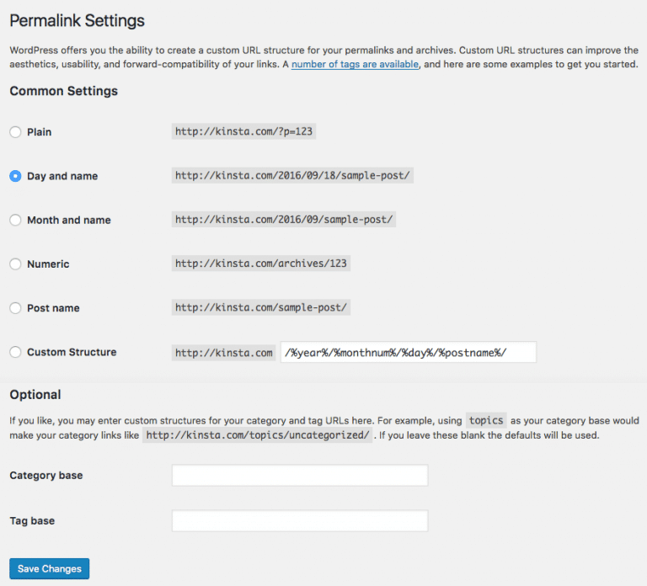Select the Numeric permalink radio button
This screenshot has height=586, width=647.
15,264
